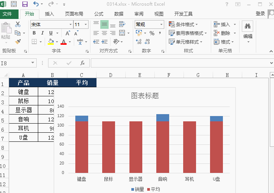274x193 pixels.
Task: Decrease font size button
Action: point(76,33)
